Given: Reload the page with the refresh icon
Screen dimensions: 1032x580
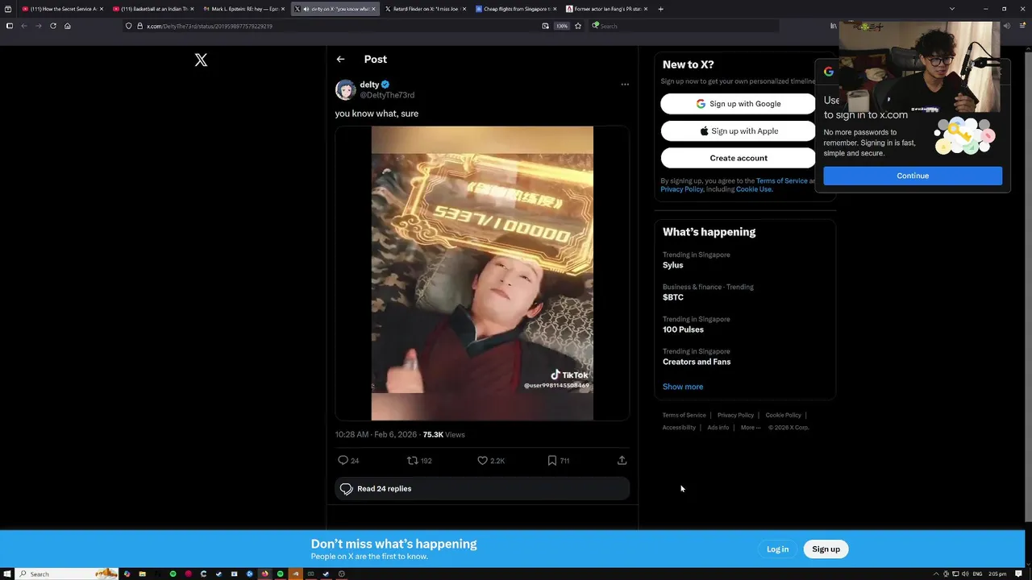Looking at the screenshot, I should [x=53, y=26].
